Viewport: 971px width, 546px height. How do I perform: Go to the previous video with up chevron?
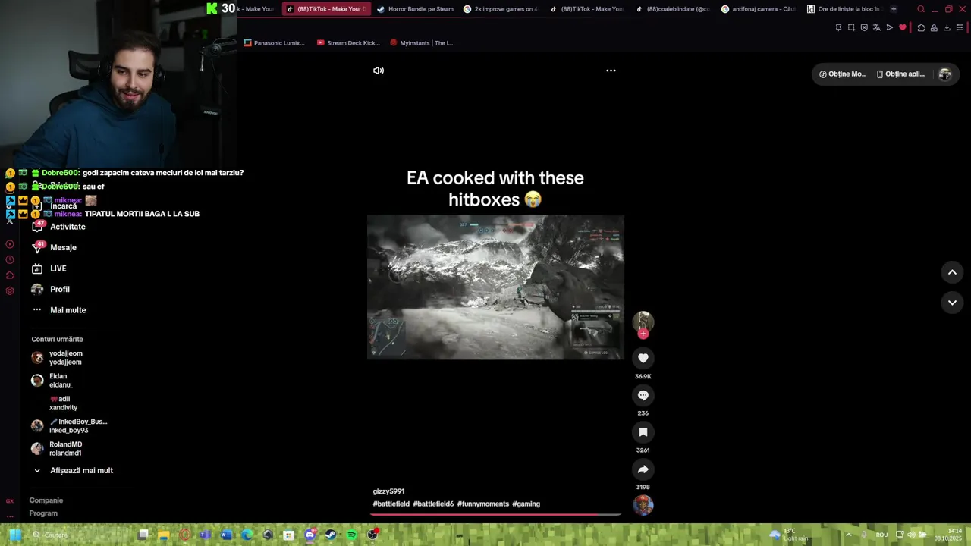(x=952, y=272)
